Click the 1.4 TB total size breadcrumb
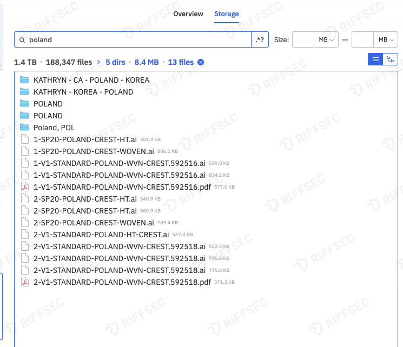Image resolution: width=403 pixels, height=347 pixels. [x=25, y=62]
